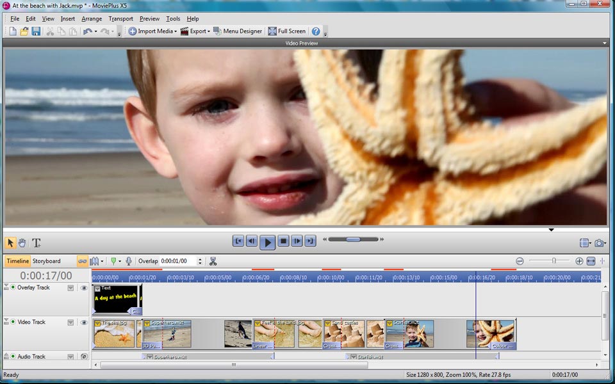Click the zoom-in plus icon on timeline

pyautogui.click(x=579, y=261)
